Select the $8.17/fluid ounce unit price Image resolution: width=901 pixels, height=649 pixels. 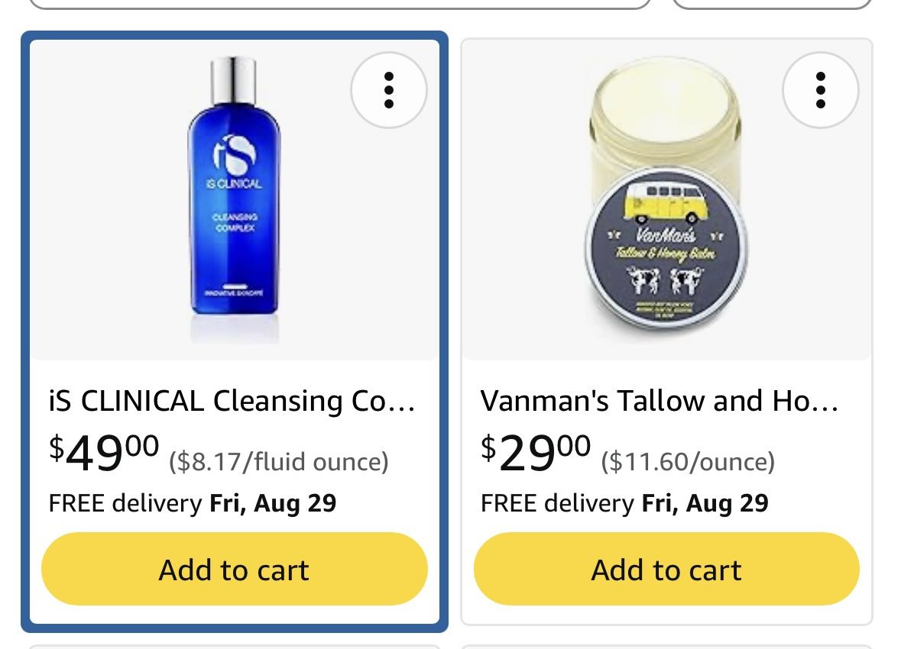[x=279, y=462]
